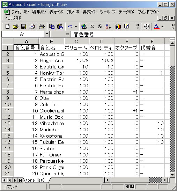The image size is (177, 191).
Task: Launch the Chart Wizard icon
Action: pyautogui.click(x=118, y=27)
